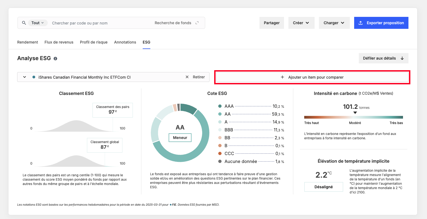Click the search magnifier icon
The width and height of the screenshot is (427, 219).
point(24,23)
